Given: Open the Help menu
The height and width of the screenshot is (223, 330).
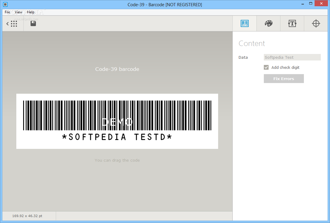Looking at the screenshot, I should tap(31, 12).
